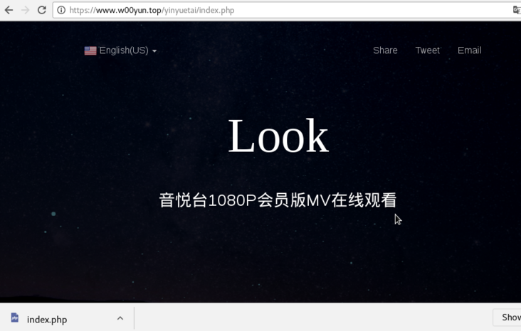Click the translate icon in address bar
Image resolution: width=521 pixels, height=331 pixels.
(x=517, y=10)
